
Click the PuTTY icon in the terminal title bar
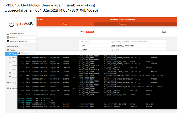(19, 53)
